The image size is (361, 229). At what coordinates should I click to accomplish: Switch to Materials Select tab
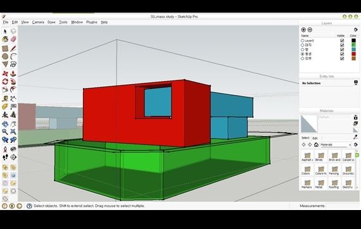pos(305,138)
